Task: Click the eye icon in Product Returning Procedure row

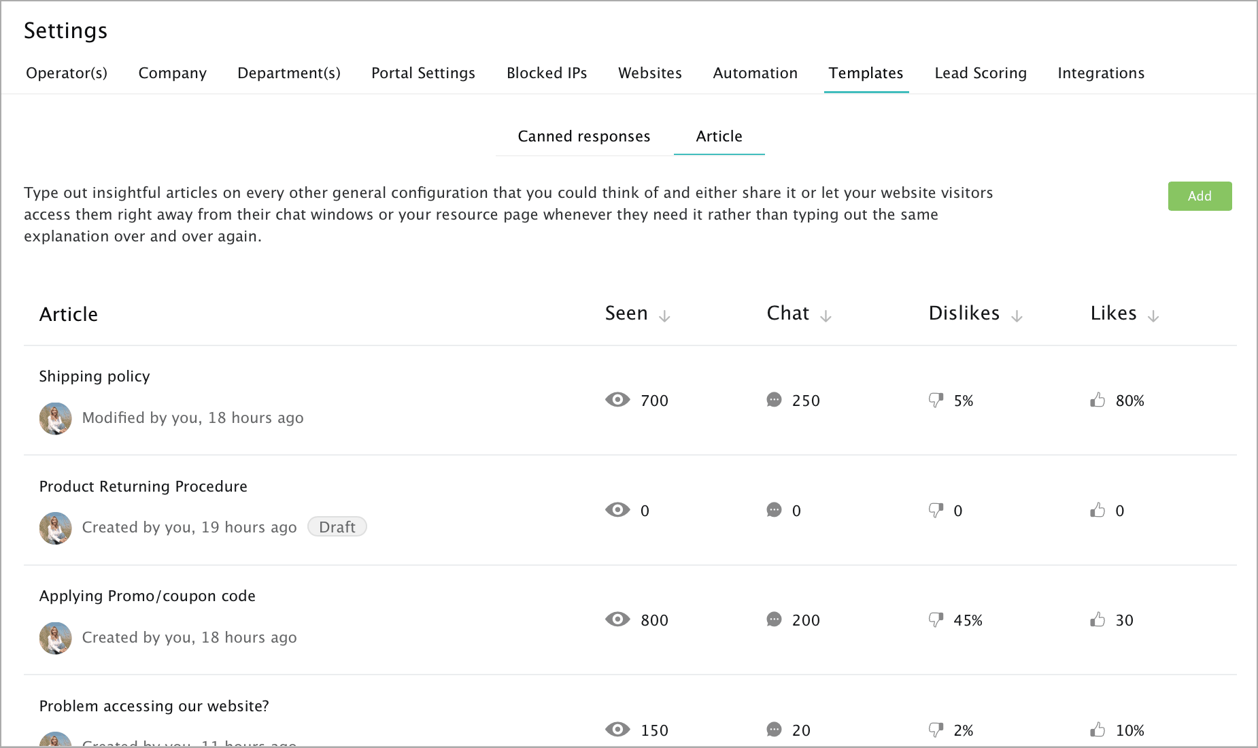Action: (x=617, y=509)
